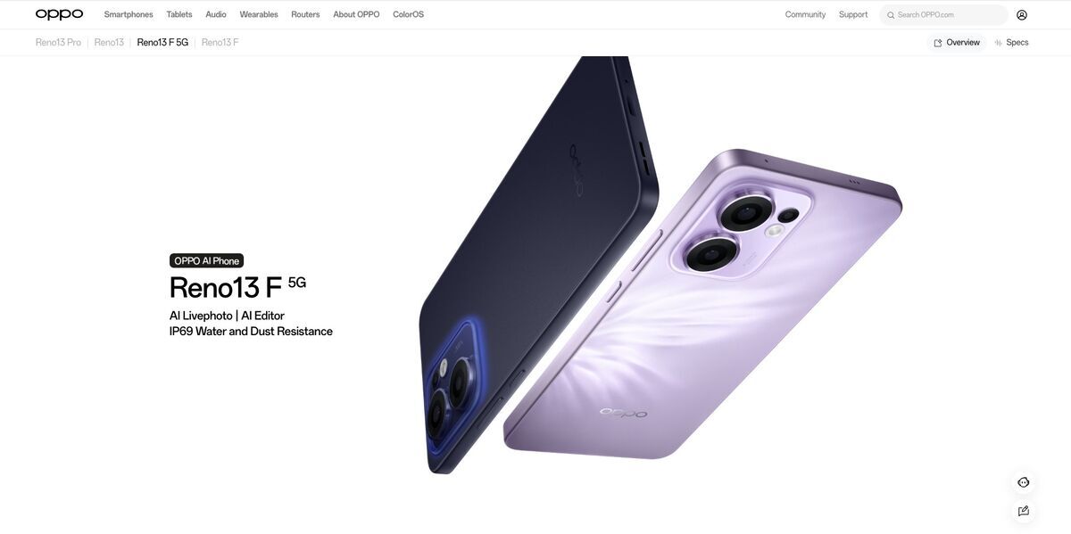
Task: Open the Smartphones menu
Action: pos(129,14)
